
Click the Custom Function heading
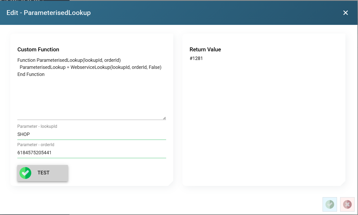(x=38, y=49)
